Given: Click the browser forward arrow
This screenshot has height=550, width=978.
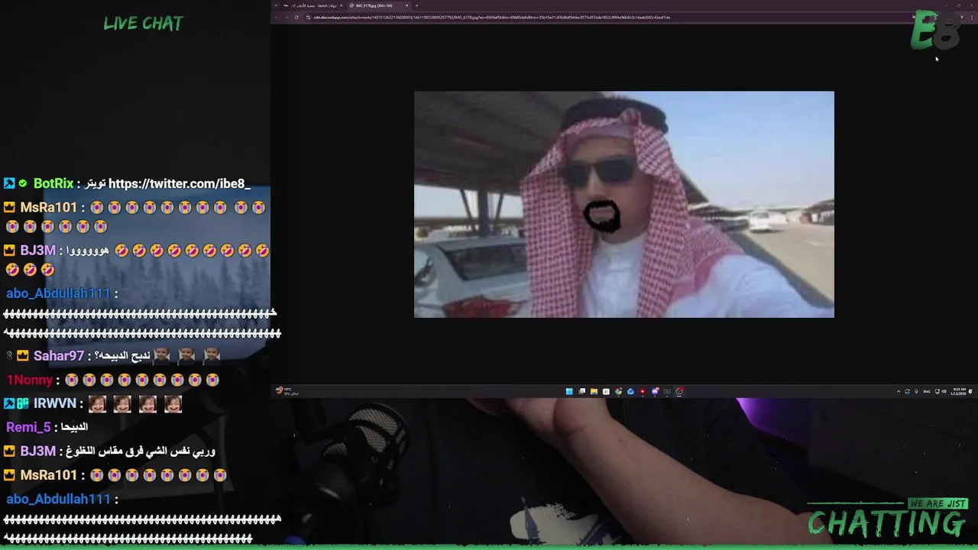Looking at the screenshot, I should 286,17.
